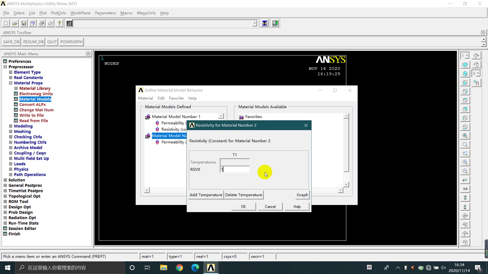The image size is (488, 274).
Task: Click the SAVE_DB toolbar button
Action: (11, 42)
